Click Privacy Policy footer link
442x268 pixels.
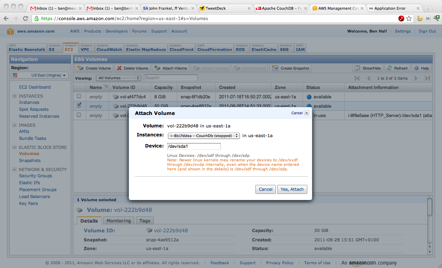pyautogui.click(x=280, y=263)
